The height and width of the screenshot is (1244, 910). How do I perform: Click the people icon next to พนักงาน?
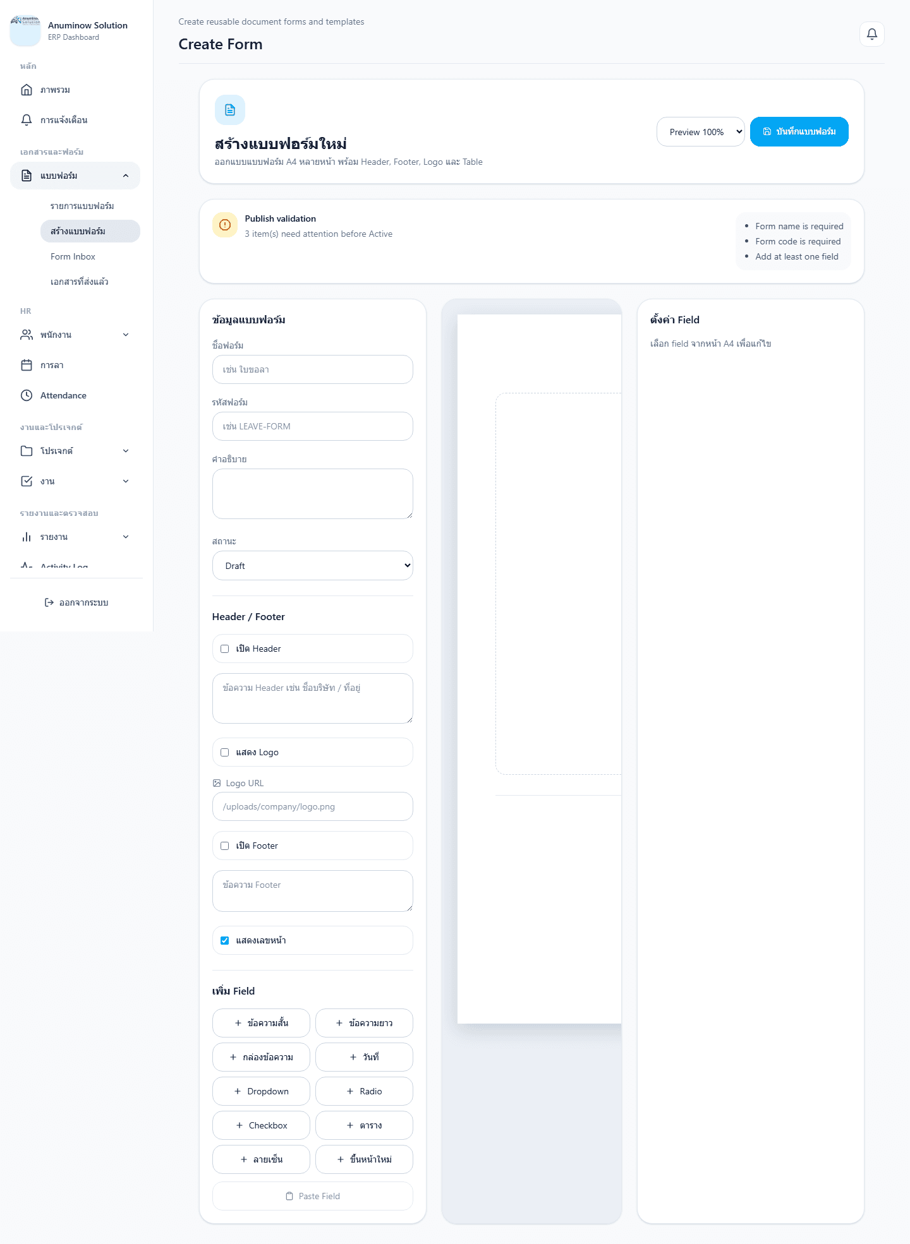(27, 335)
